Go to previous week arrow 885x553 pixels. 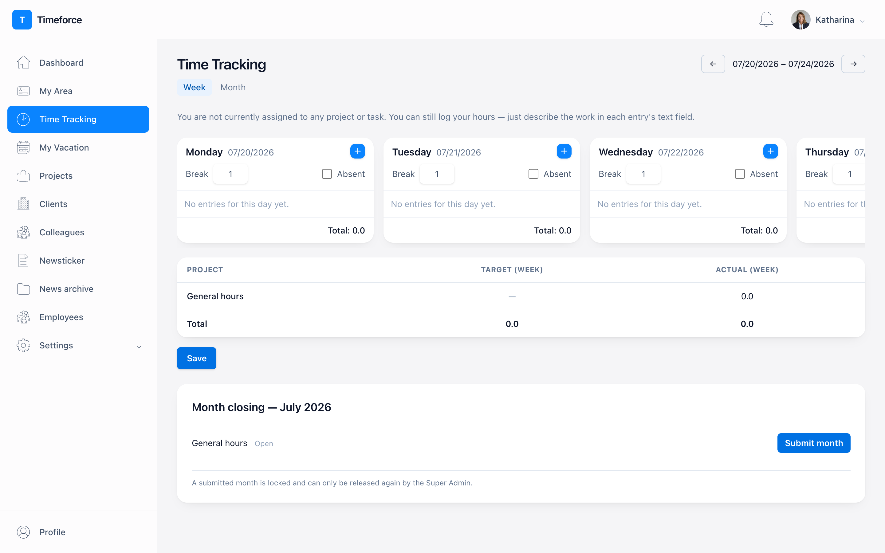(x=713, y=64)
